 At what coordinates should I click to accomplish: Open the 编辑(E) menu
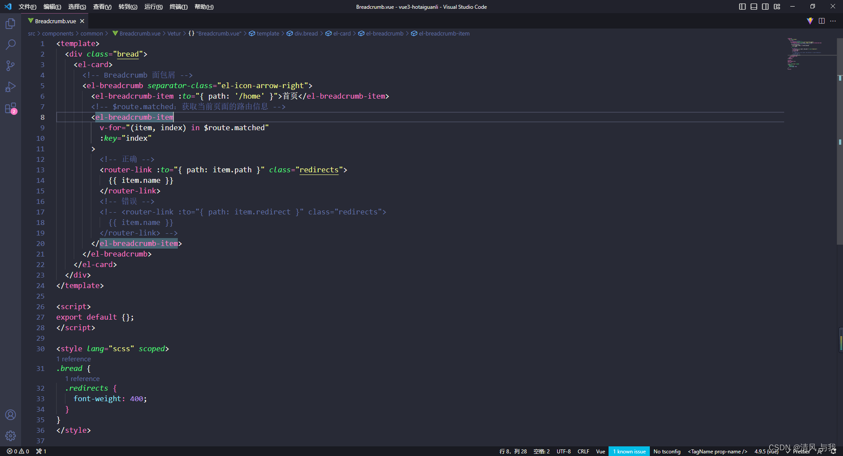[52, 7]
